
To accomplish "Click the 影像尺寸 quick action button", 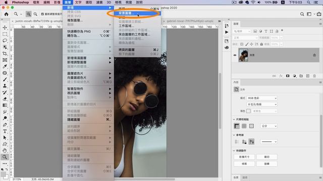I will point(244,157).
